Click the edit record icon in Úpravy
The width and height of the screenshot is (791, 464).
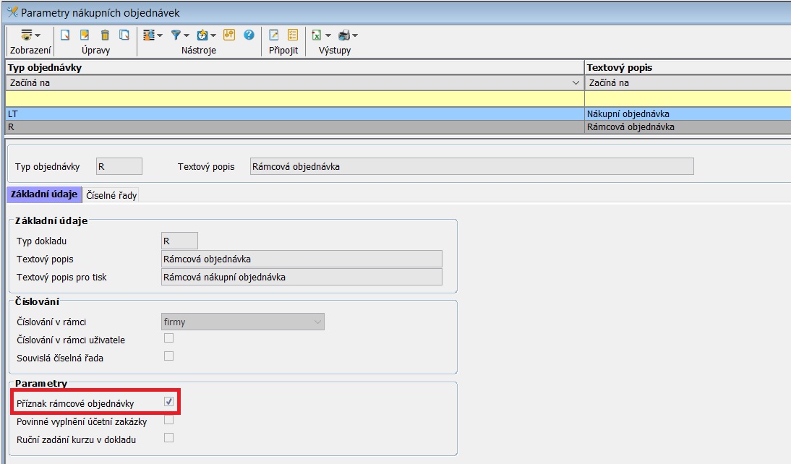click(x=85, y=35)
